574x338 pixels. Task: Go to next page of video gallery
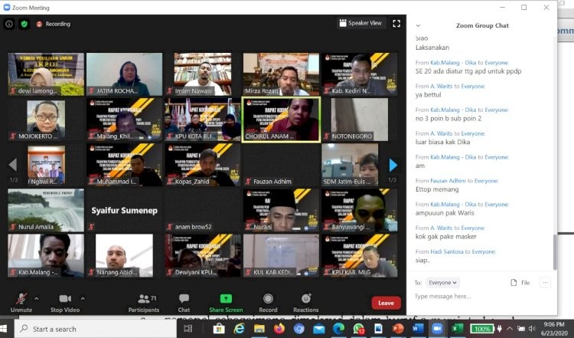coord(393,165)
